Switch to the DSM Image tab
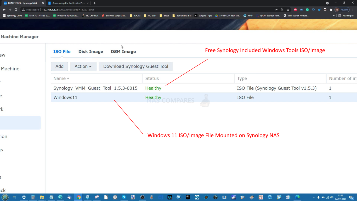The width and height of the screenshot is (357, 201). (x=123, y=52)
